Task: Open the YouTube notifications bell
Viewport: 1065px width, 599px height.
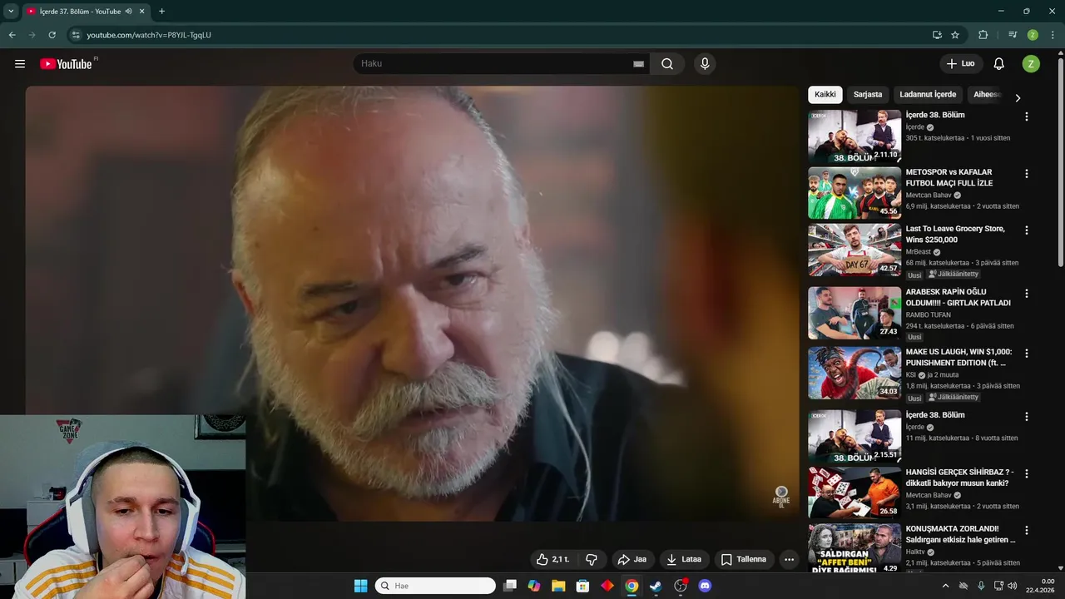Action: pyautogui.click(x=999, y=64)
